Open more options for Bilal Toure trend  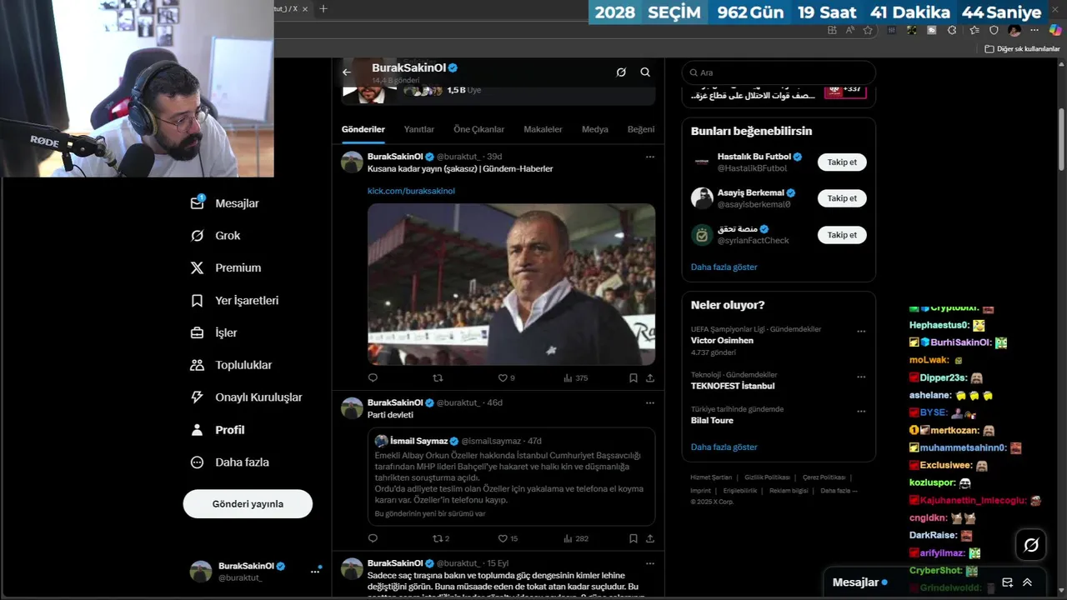pyautogui.click(x=861, y=411)
